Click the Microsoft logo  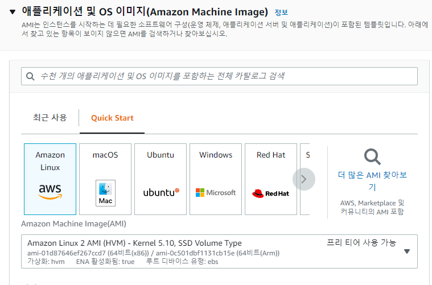(x=216, y=192)
